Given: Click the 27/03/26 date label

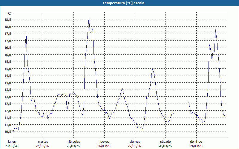Looking at the screenshot, I should 134,146.
